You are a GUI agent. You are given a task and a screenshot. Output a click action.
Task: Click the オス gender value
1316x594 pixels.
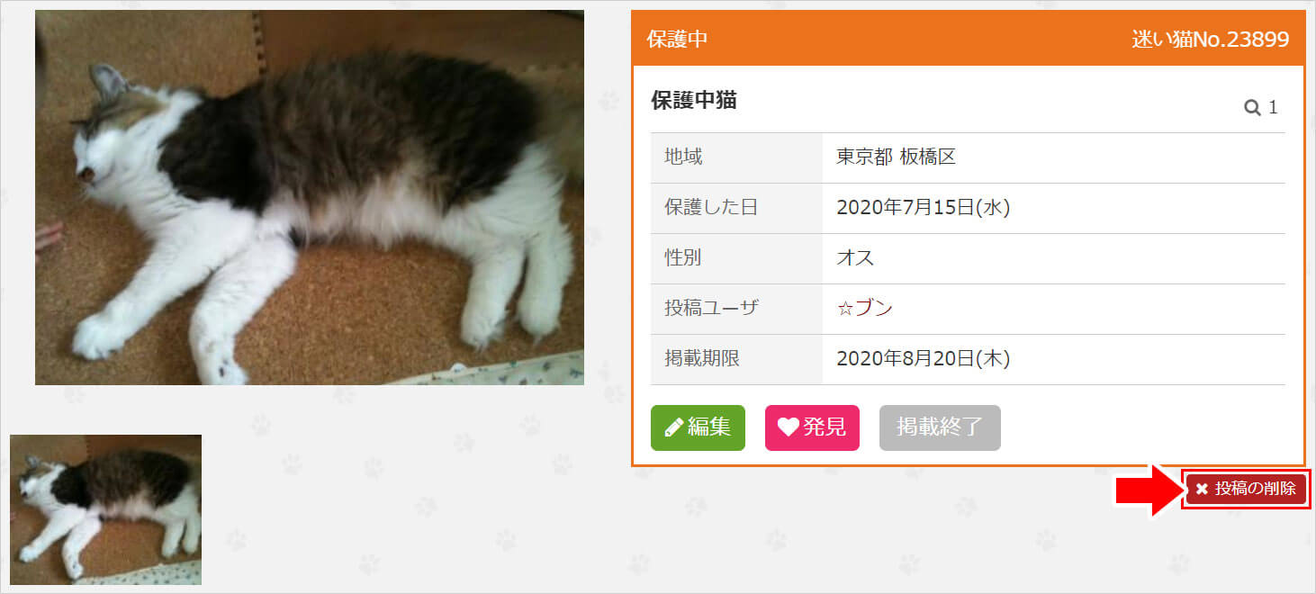(855, 258)
